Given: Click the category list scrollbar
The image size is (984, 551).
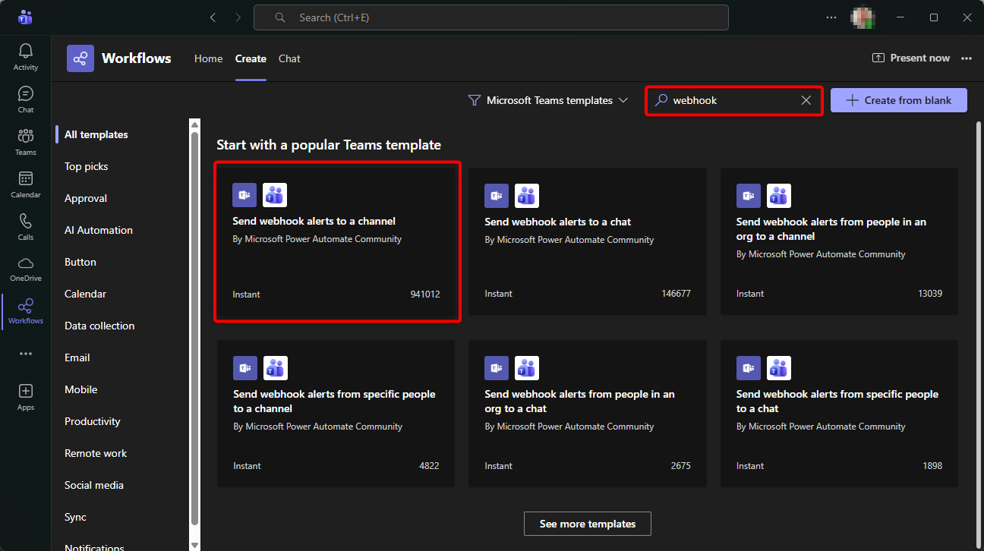Looking at the screenshot, I should point(195,326).
